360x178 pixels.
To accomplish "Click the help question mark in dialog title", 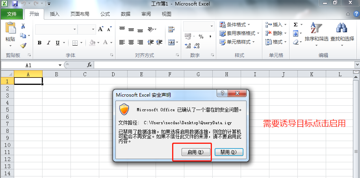I will coord(222,93).
